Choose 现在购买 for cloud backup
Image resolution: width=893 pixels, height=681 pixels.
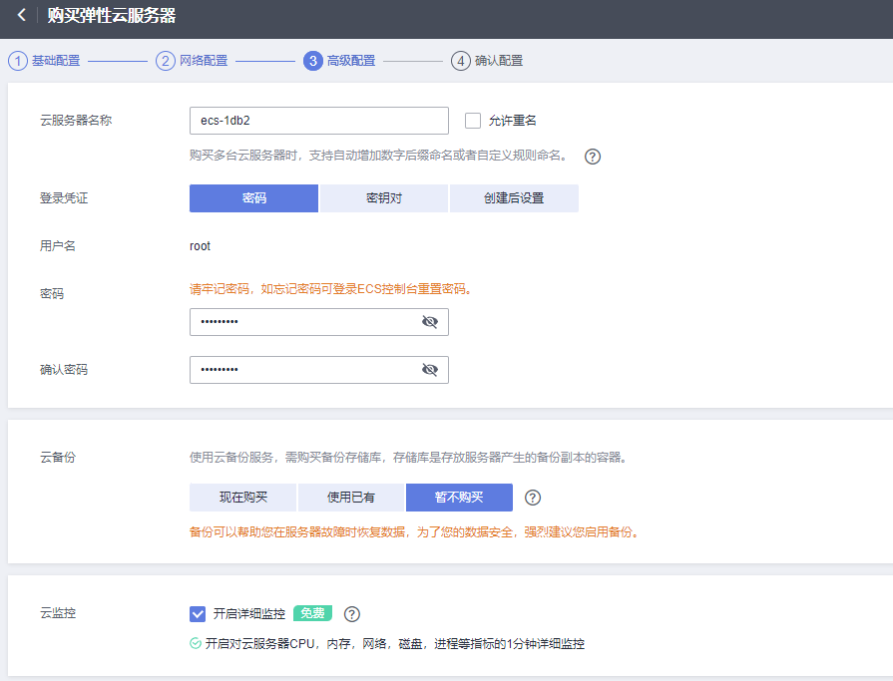click(x=243, y=498)
